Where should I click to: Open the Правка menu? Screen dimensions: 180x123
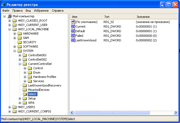[17, 11]
